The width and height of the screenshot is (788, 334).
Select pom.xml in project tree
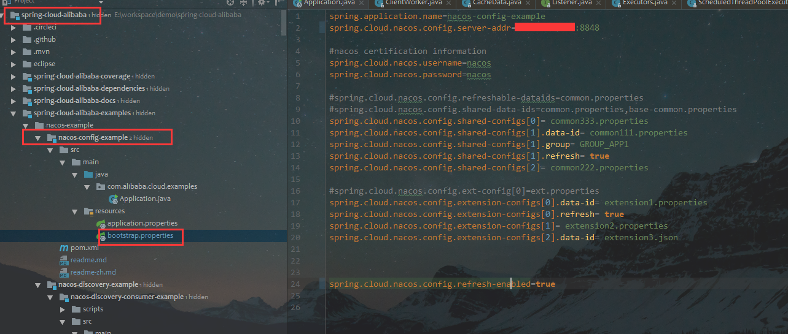tap(85, 248)
